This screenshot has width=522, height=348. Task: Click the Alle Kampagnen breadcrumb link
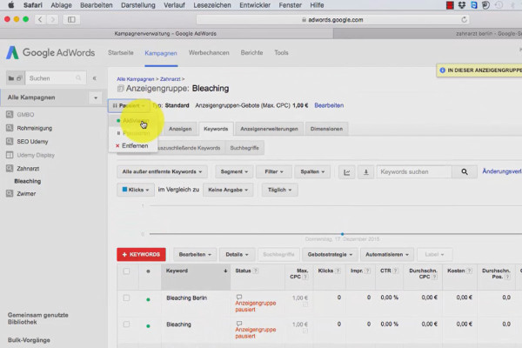click(136, 79)
